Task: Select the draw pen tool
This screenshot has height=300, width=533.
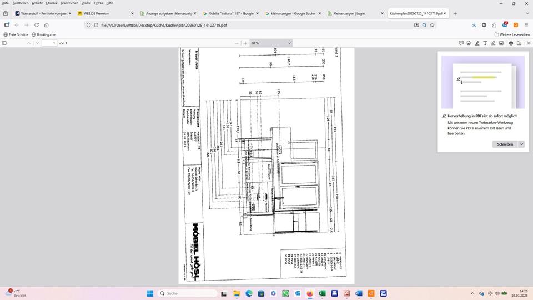Action: coord(493,43)
